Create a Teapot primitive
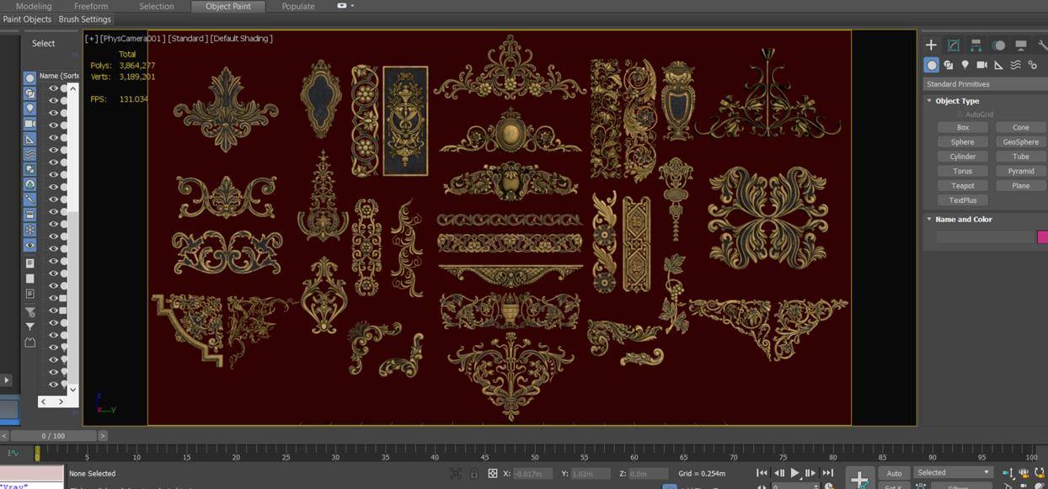Viewport: 1048px width, 489px height. point(962,186)
